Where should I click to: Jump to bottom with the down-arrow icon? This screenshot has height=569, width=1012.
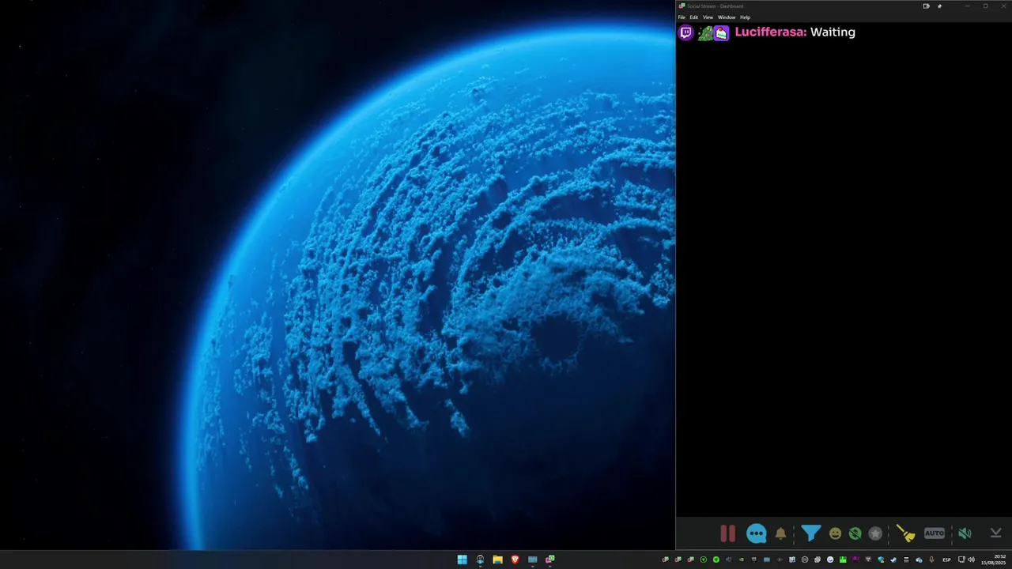point(996,533)
